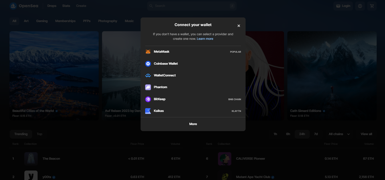Click The Beacon collection name
385x180 pixels.
51,159
